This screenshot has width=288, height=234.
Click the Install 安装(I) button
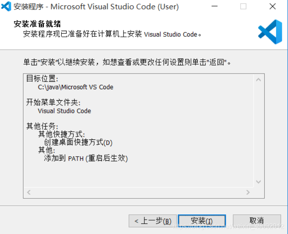(x=202, y=221)
